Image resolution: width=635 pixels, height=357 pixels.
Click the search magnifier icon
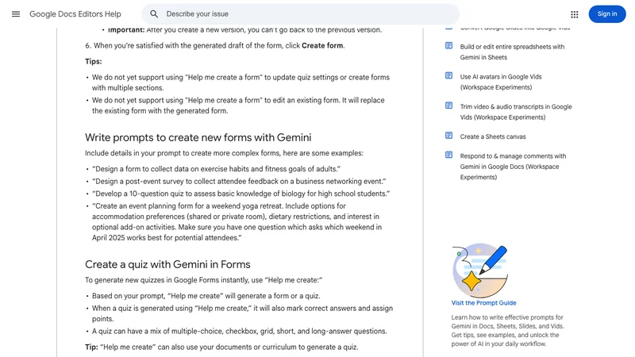(x=154, y=14)
